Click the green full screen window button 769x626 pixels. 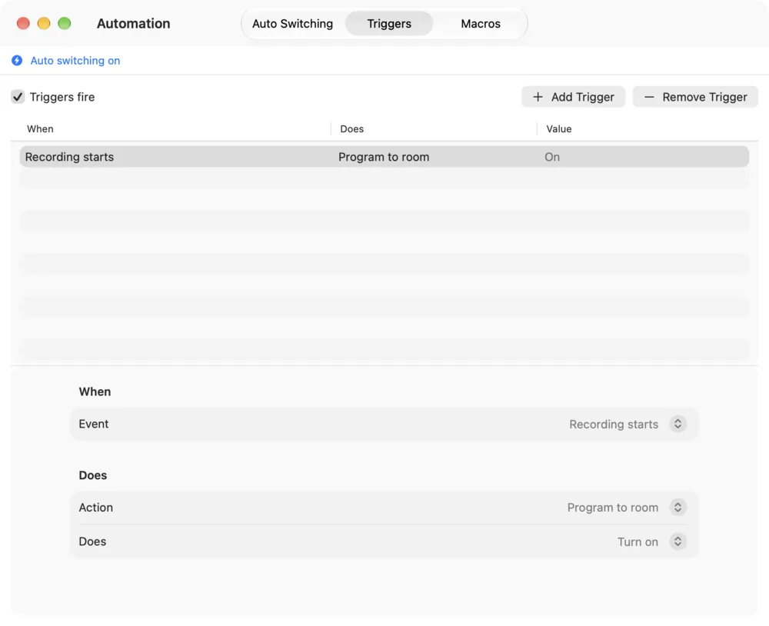point(65,24)
